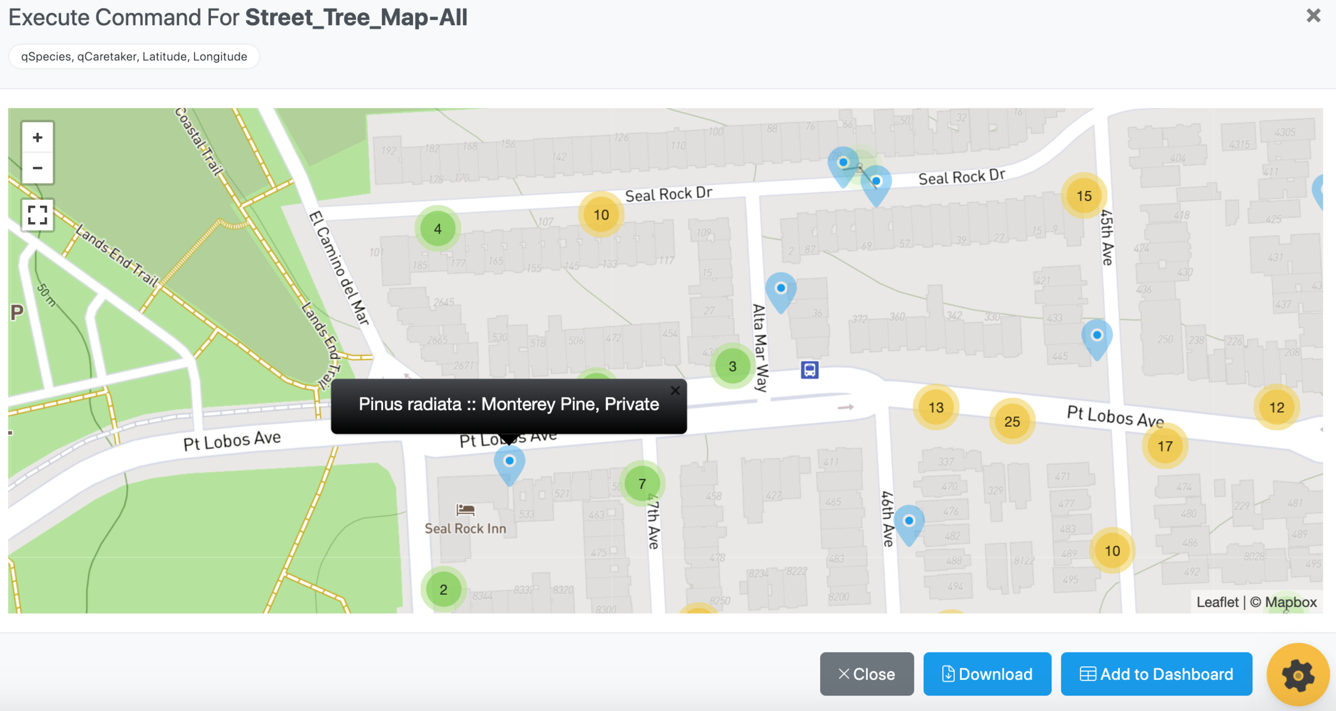Open the Leaflet attribution link
The width and height of the screenshot is (1336, 711).
pos(1217,602)
